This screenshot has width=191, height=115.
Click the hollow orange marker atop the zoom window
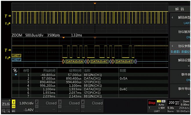tap(95, 38)
